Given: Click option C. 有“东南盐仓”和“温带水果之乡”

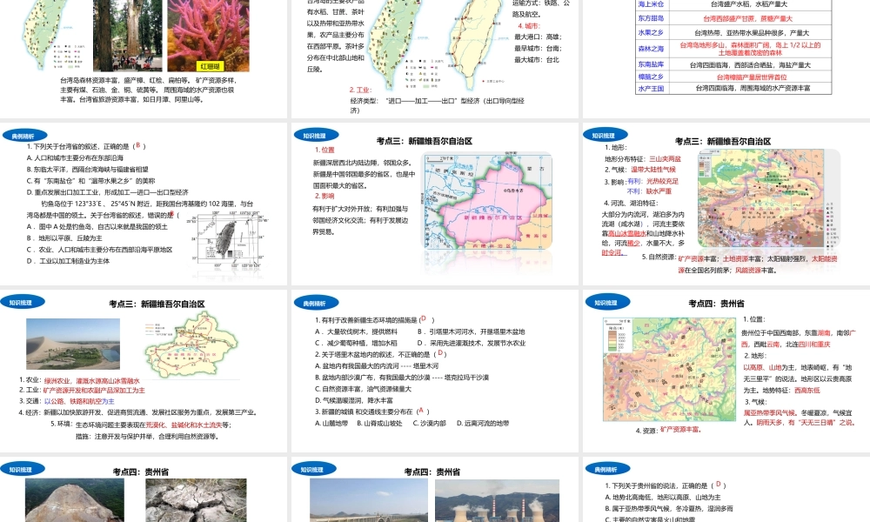Looking at the screenshot, I should [x=91, y=181].
